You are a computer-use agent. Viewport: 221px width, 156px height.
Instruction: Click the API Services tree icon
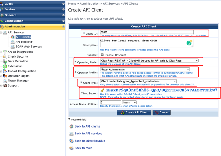[5, 33]
